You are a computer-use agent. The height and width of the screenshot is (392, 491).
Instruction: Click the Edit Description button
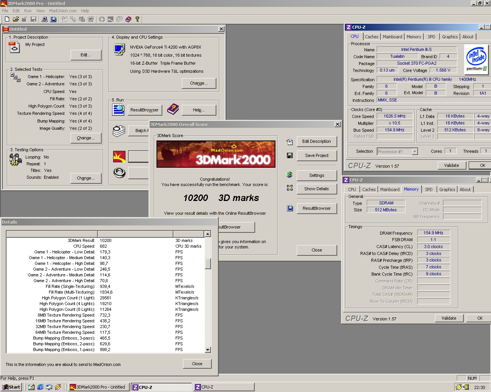point(316,141)
